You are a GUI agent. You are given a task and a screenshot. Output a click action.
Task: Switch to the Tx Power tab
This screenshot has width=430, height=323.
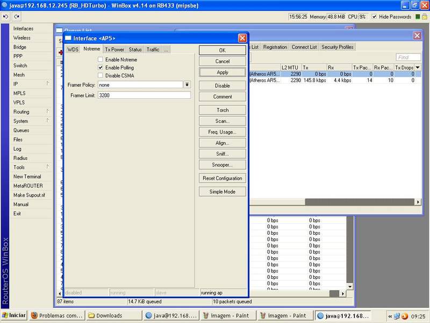(114, 50)
